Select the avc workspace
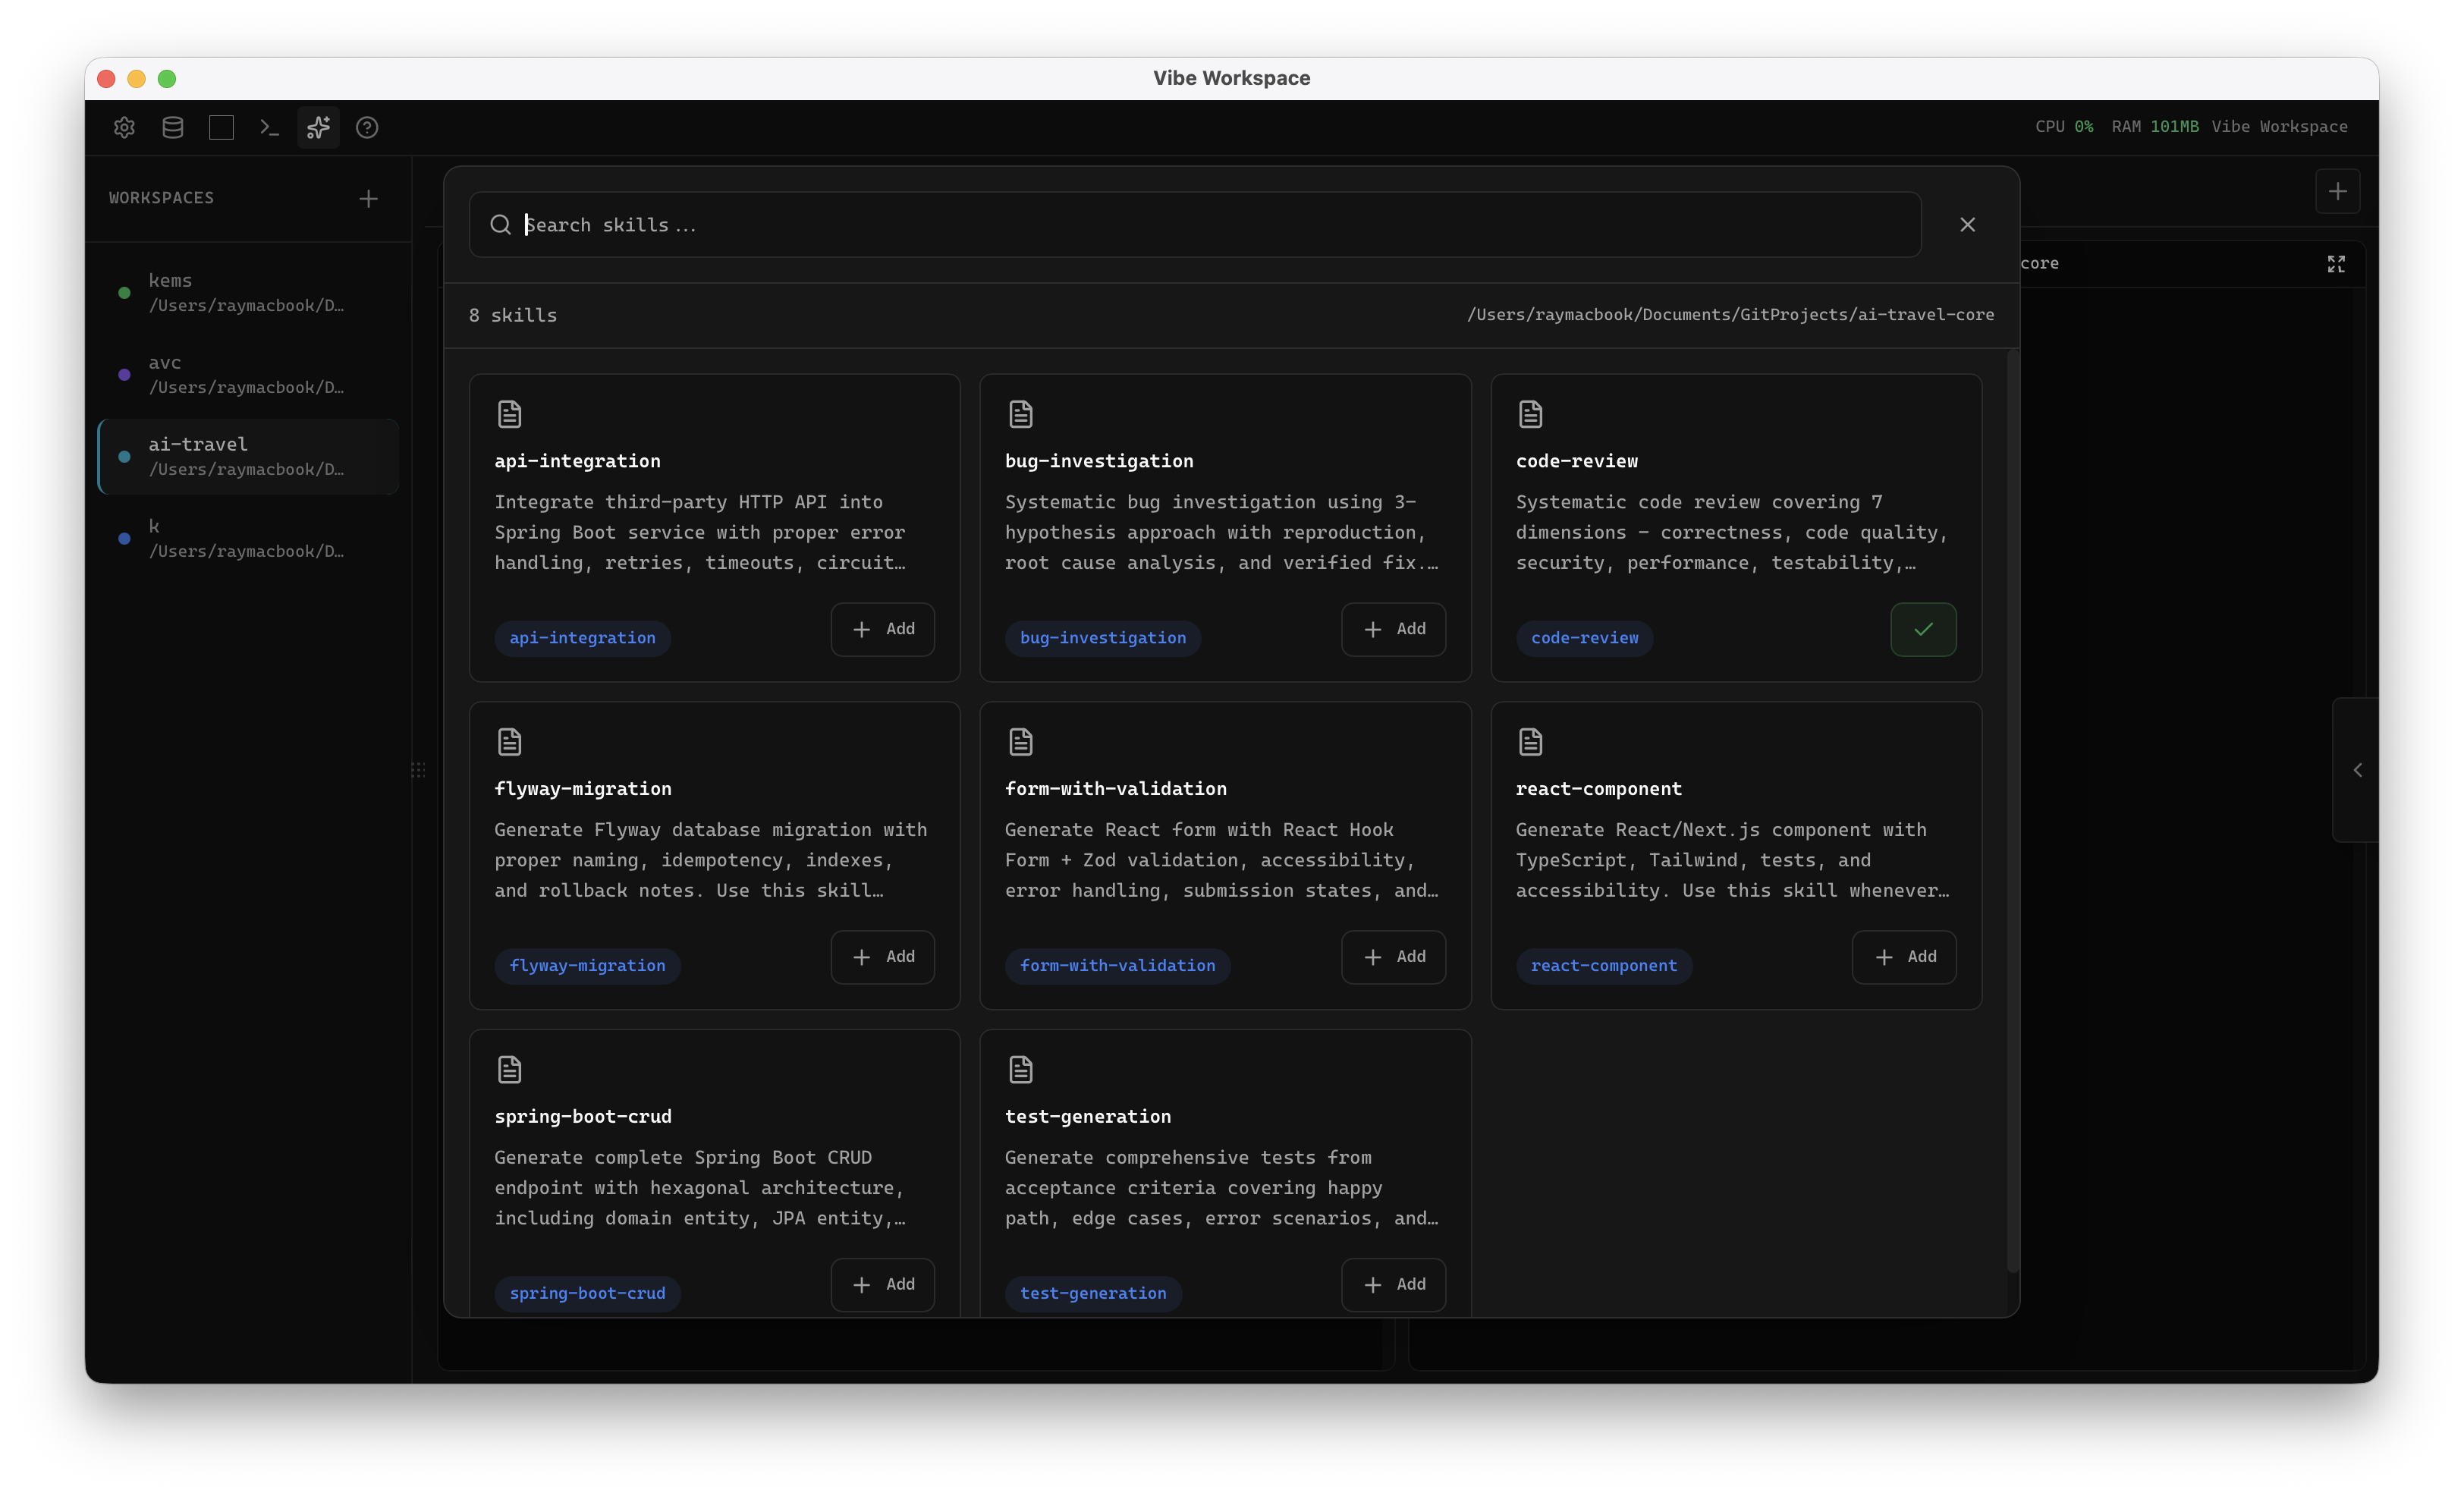 248,374
